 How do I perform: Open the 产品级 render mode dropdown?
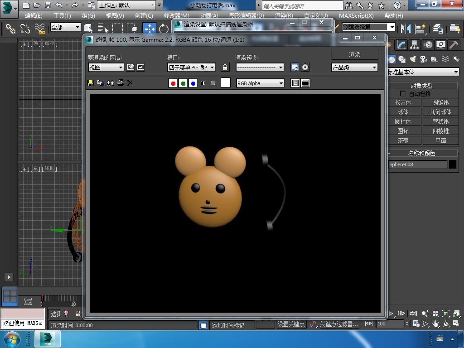point(354,68)
